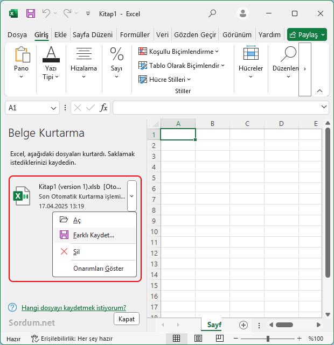
Task: Switch to the Ekle tab
Action: [60, 34]
